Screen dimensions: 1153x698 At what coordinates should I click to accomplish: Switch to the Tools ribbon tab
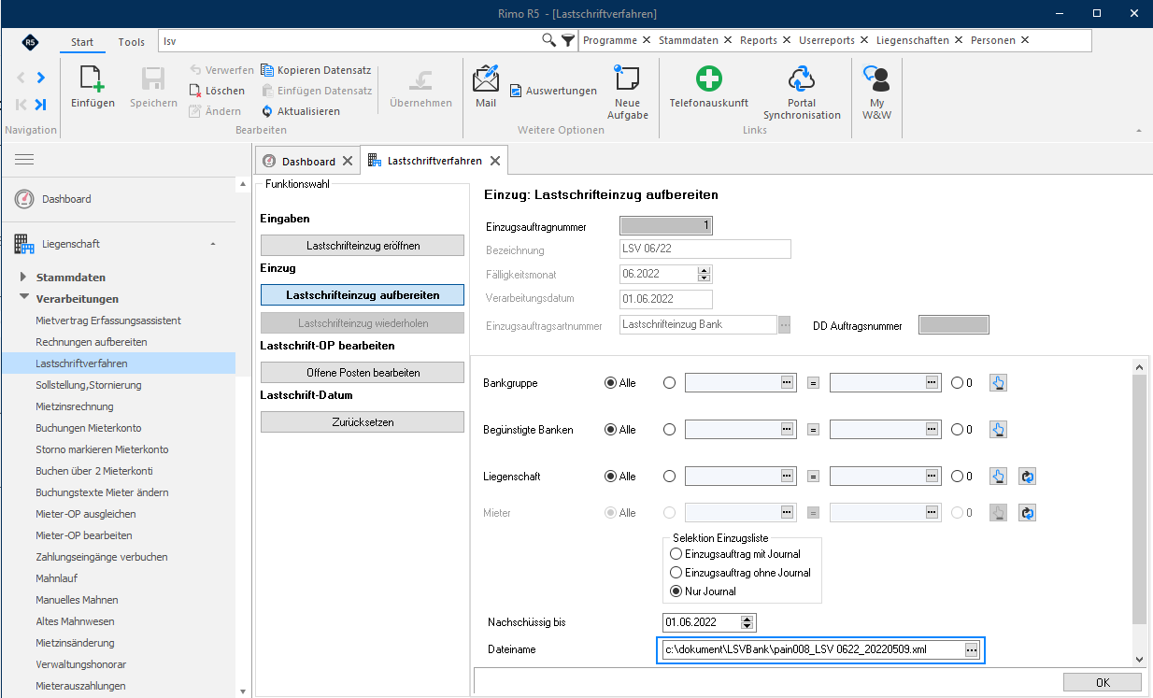[x=132, y=42]
